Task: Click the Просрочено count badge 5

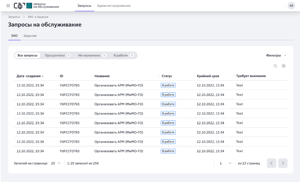Action: tap(69, 55)
